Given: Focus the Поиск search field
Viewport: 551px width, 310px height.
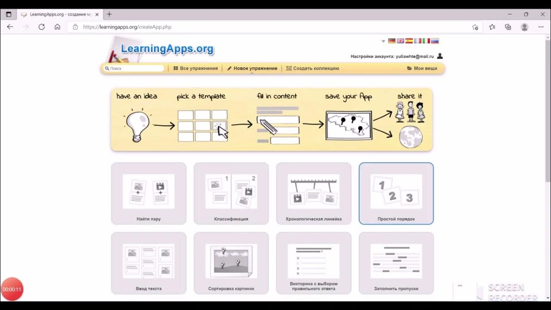Looking at the screenshot, I should pos(135,68).
